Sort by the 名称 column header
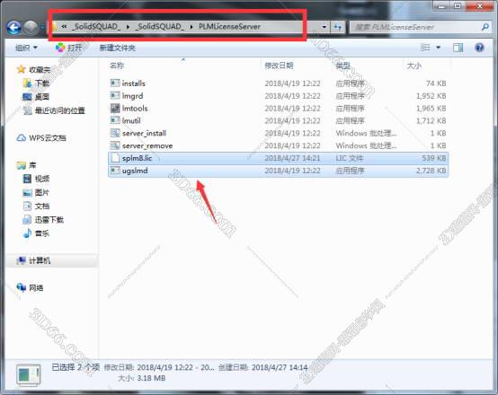This screenshot has height=395, width=498. pos(117,66)
